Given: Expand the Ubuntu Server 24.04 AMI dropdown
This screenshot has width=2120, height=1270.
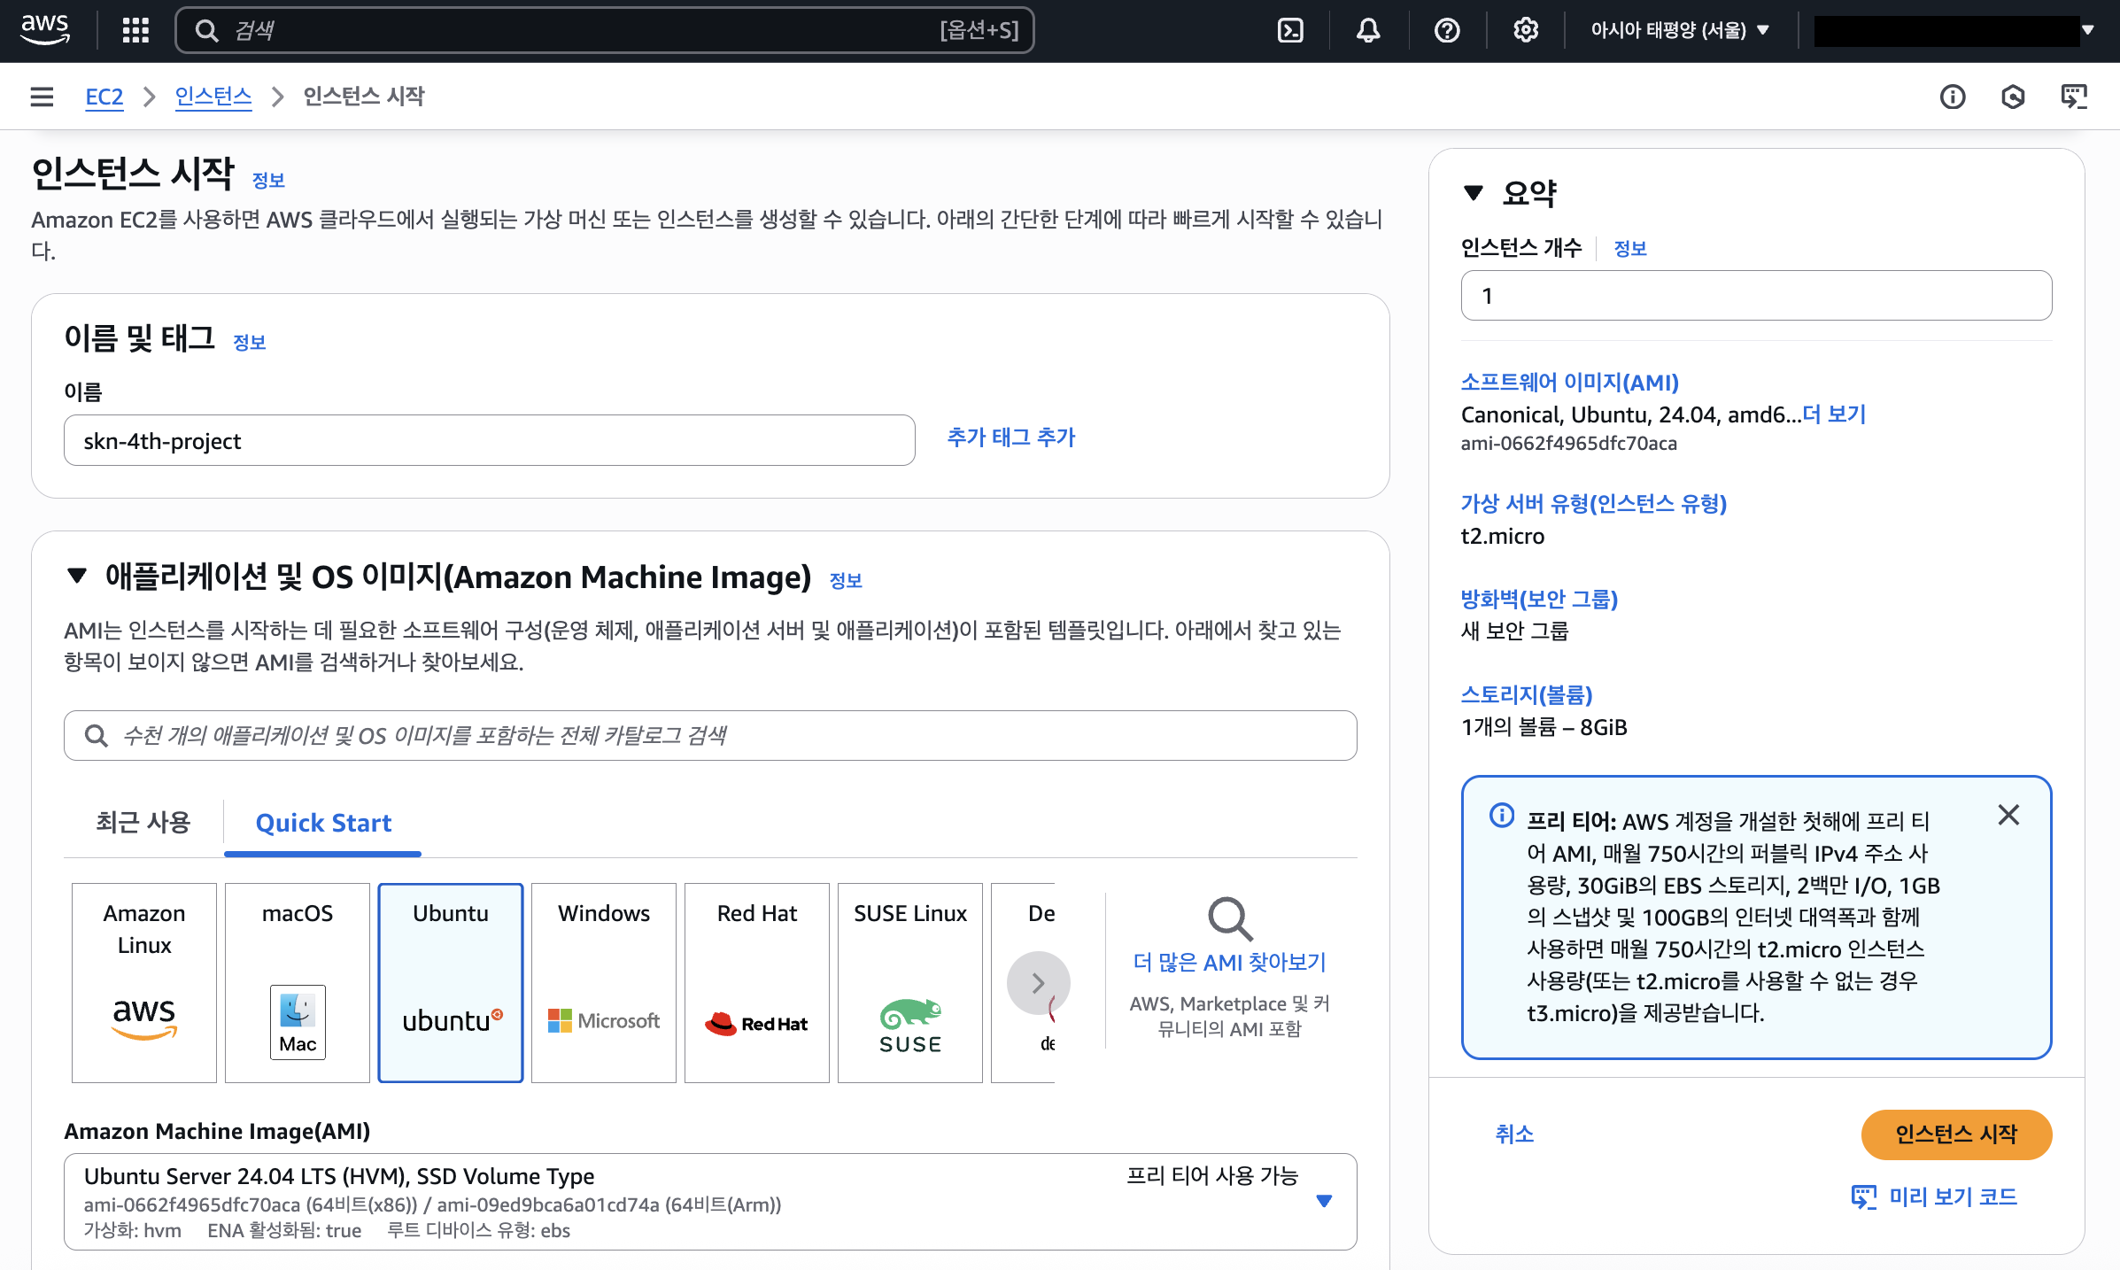Looking at the screenshot, I should [1323, 1201].
